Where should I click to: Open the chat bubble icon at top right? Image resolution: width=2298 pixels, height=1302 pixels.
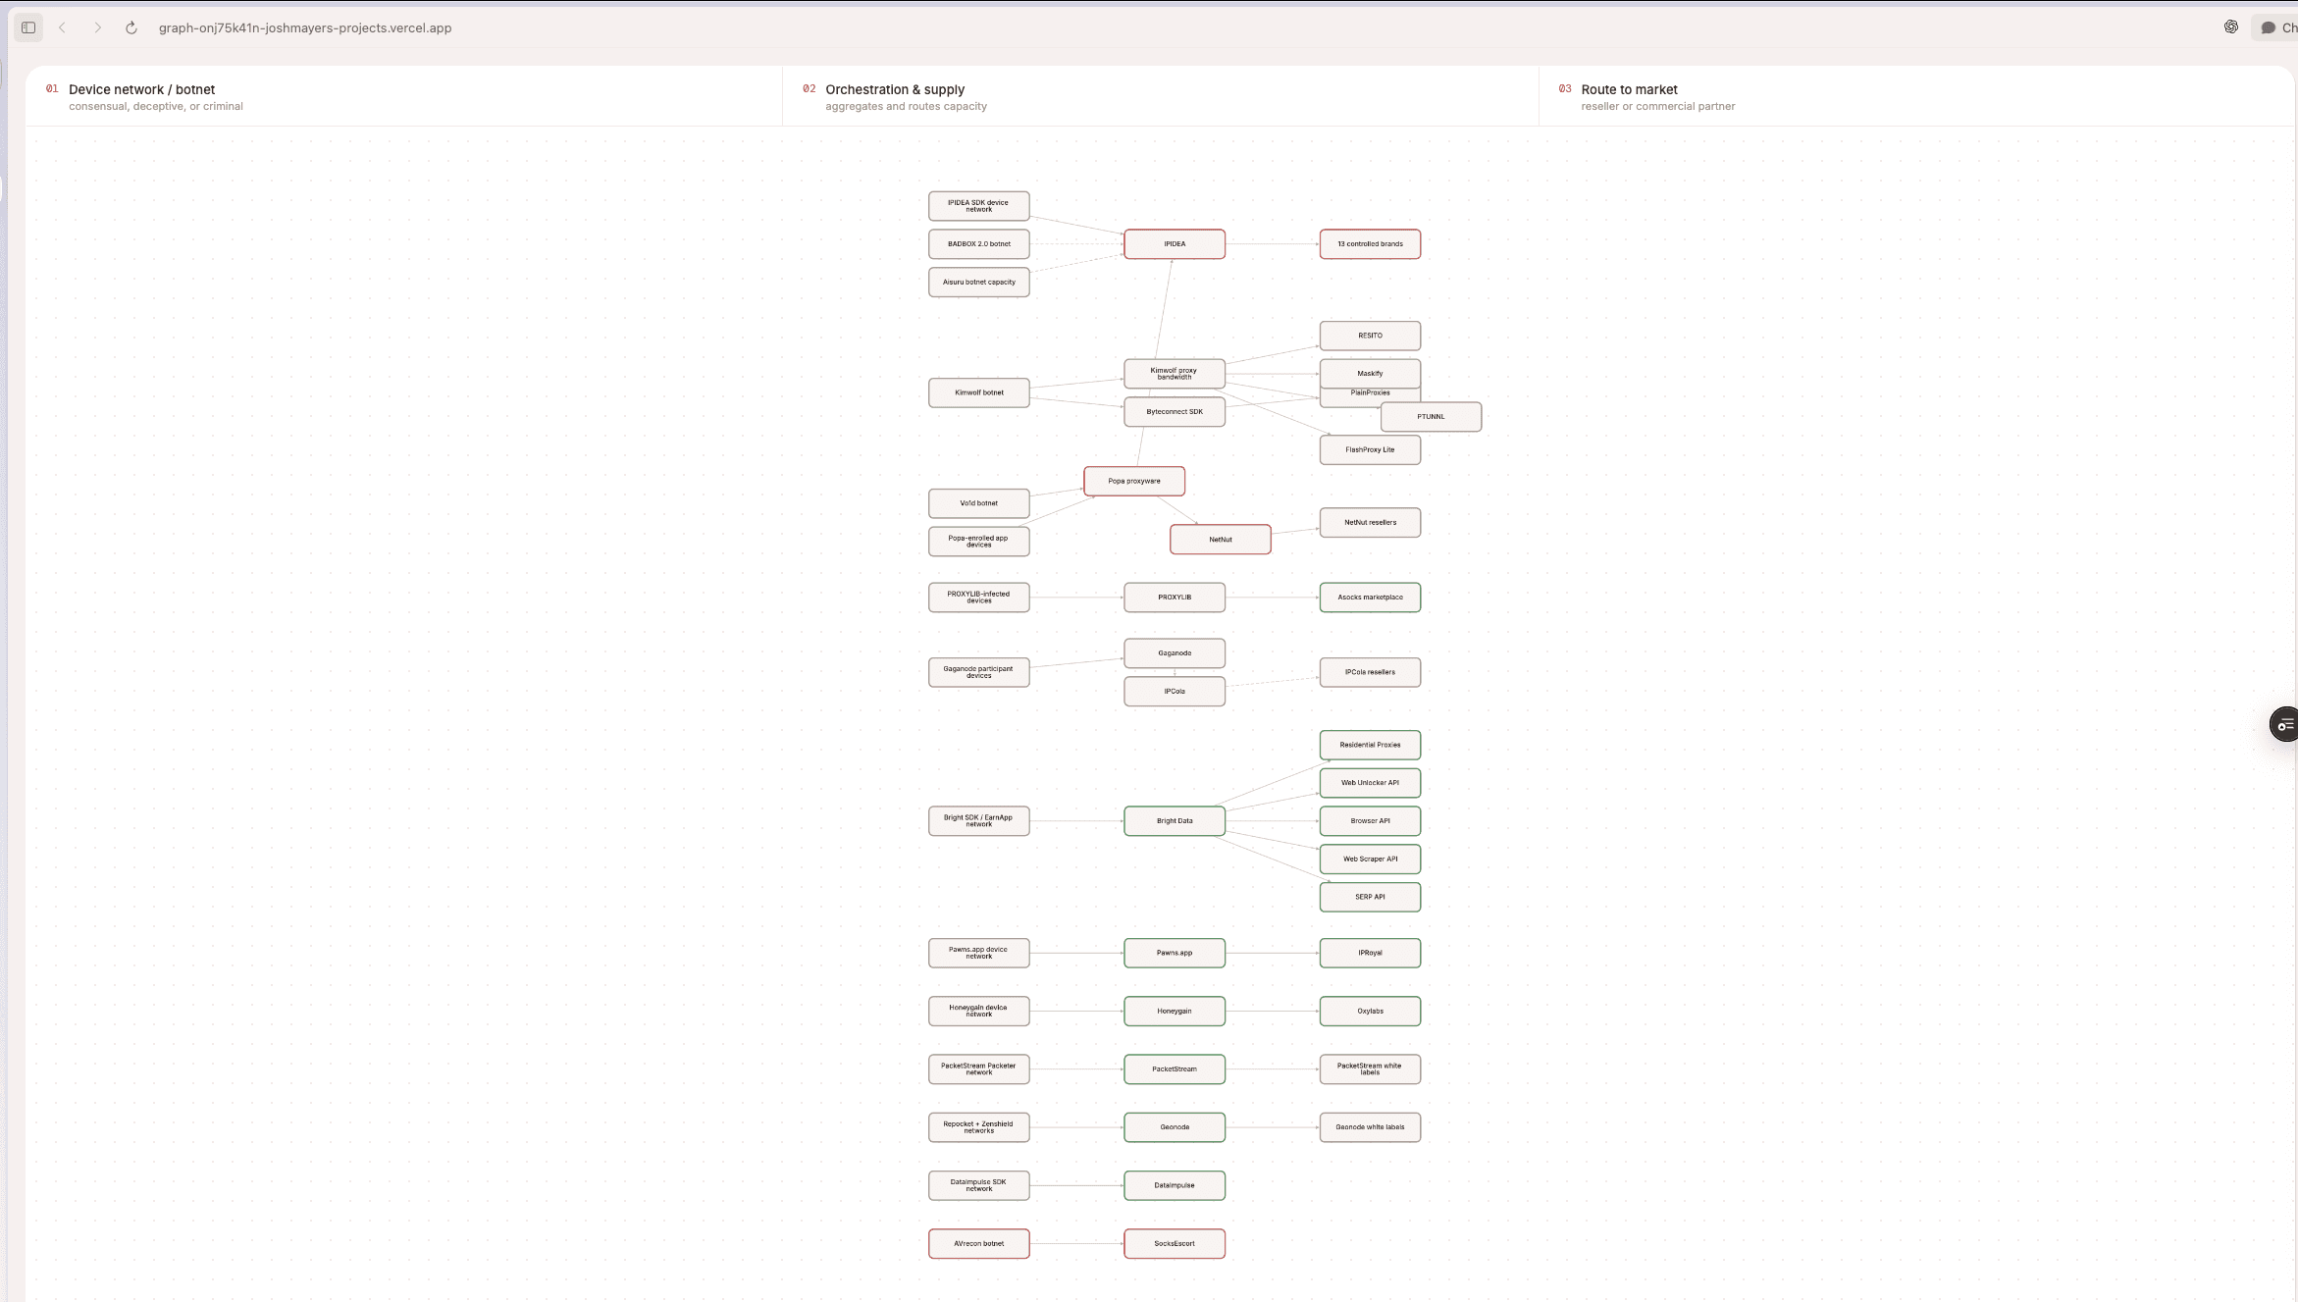[x=2268, y=27]
